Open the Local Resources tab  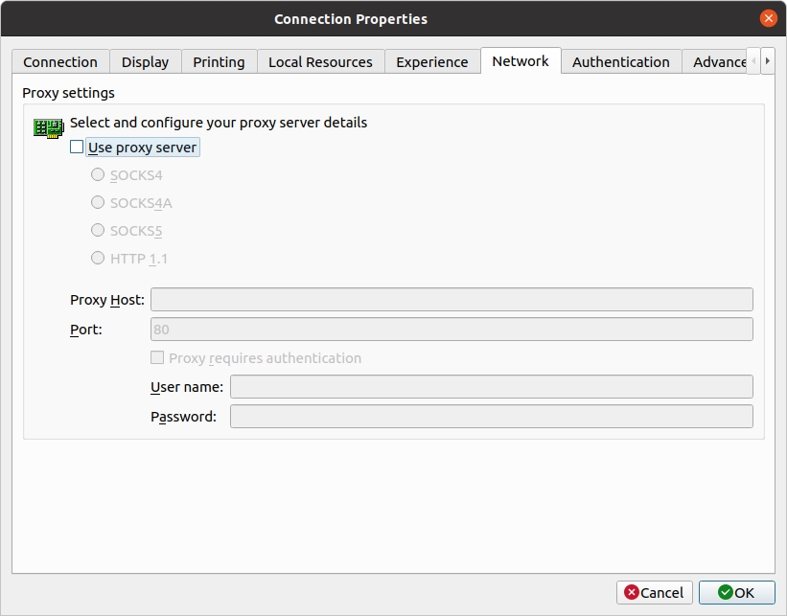tap(320, 62)
